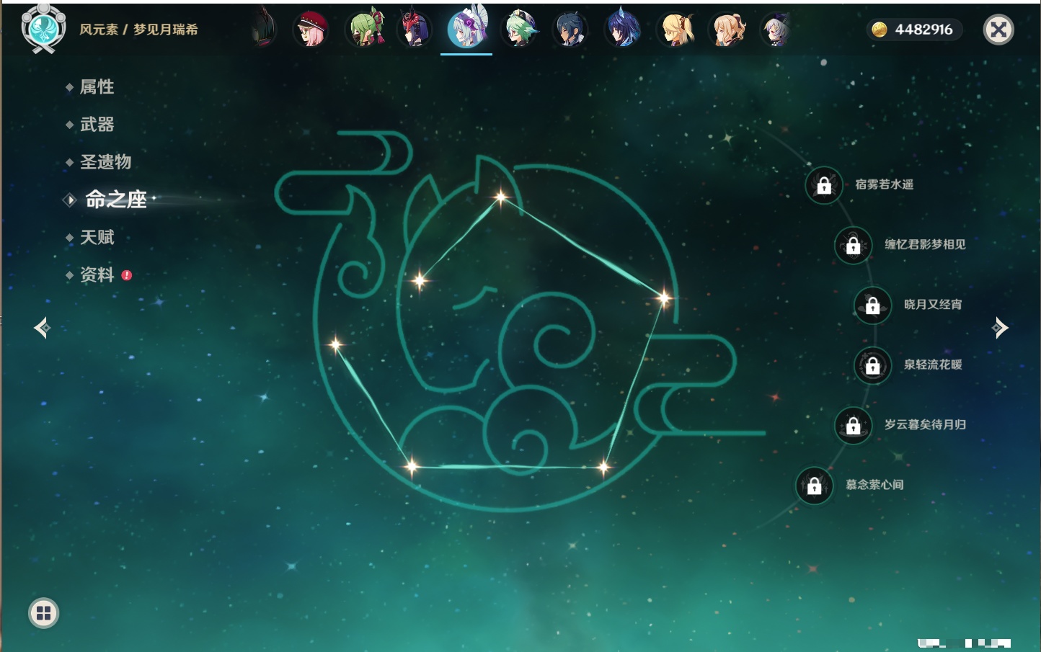The image size is (1041, 652).
Task: Click the Mora coin balance 4482916
Action: [913, 30]
